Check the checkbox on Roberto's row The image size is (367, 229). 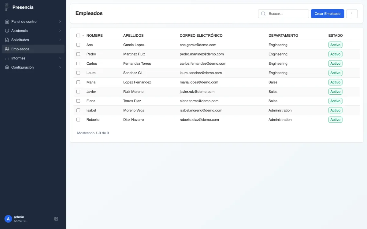(78, 120)
